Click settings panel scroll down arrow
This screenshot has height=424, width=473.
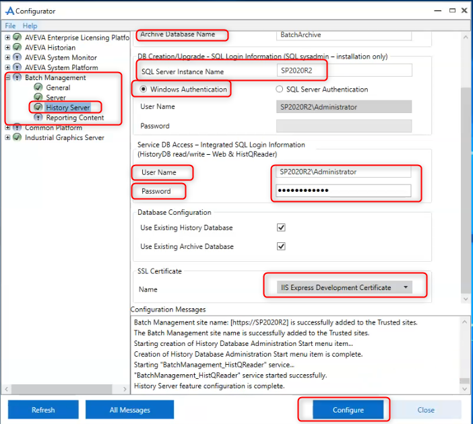(x=465, y=299)
